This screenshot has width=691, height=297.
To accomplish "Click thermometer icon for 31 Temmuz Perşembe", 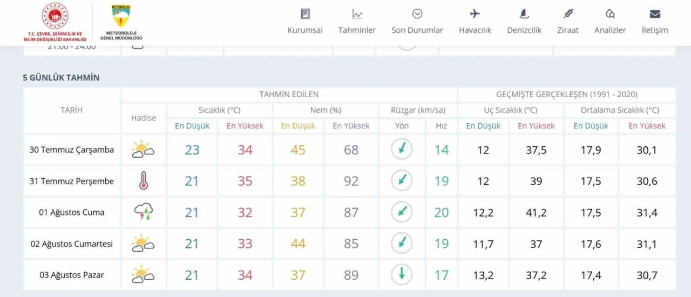I will coord(143,181).
